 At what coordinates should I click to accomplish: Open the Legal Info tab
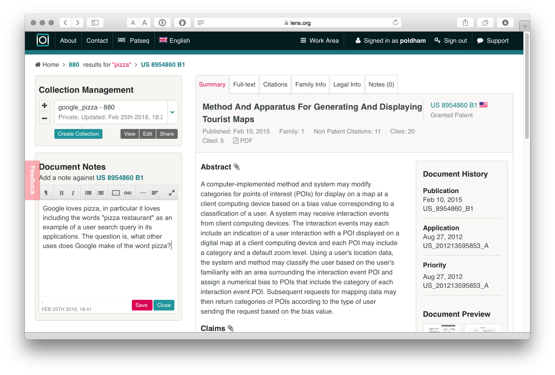[347, 85]
